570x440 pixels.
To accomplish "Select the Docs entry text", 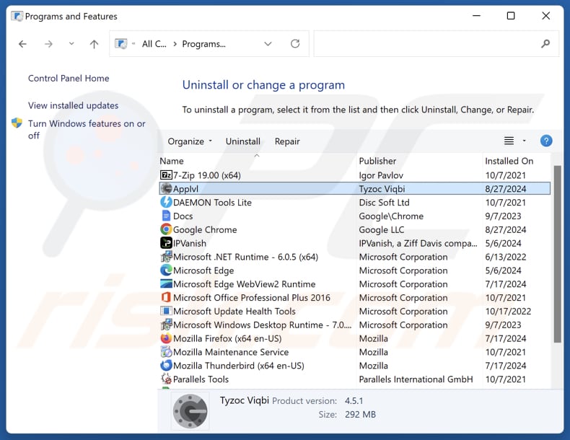I will tap(183, 216).
